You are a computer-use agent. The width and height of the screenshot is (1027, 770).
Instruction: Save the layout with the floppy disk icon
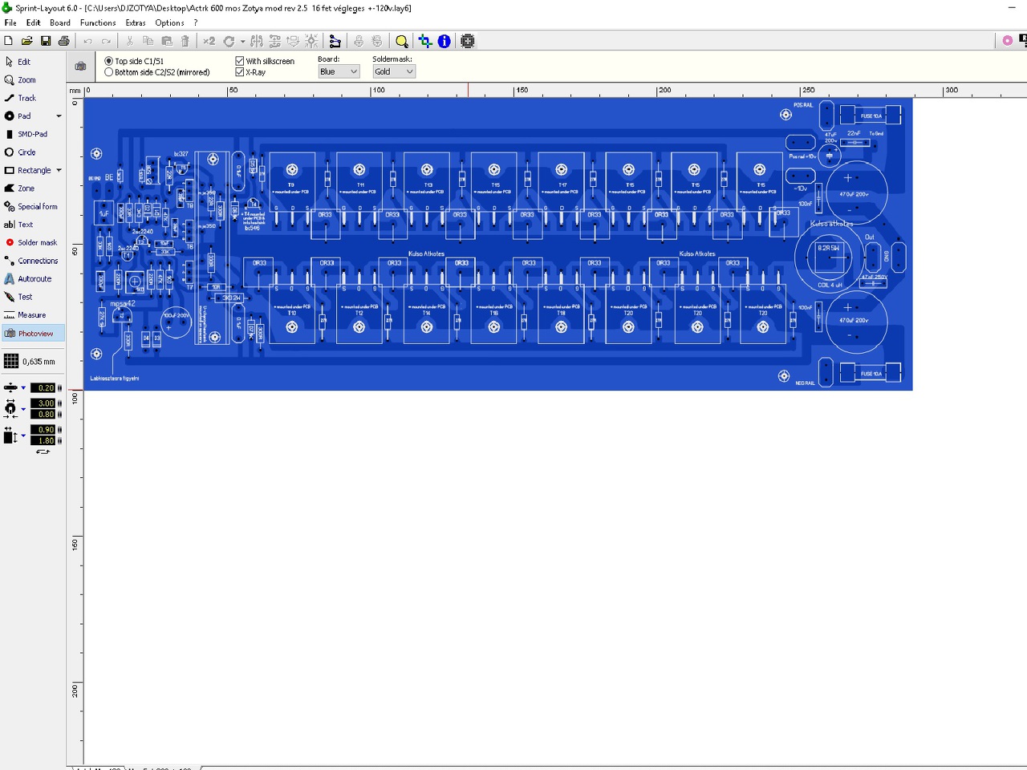46,41
